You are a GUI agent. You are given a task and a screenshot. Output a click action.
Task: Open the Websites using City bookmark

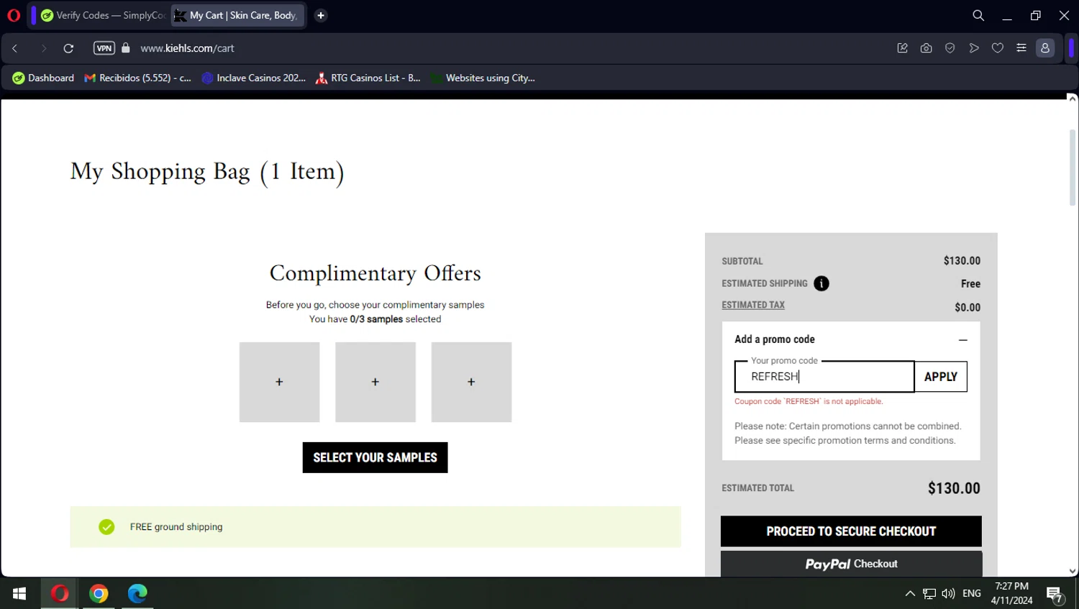(483, 78)
